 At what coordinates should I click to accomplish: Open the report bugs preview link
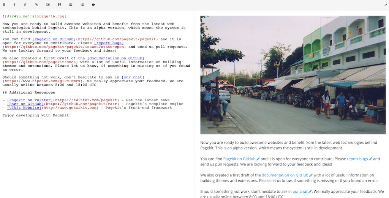pos(357,159)
